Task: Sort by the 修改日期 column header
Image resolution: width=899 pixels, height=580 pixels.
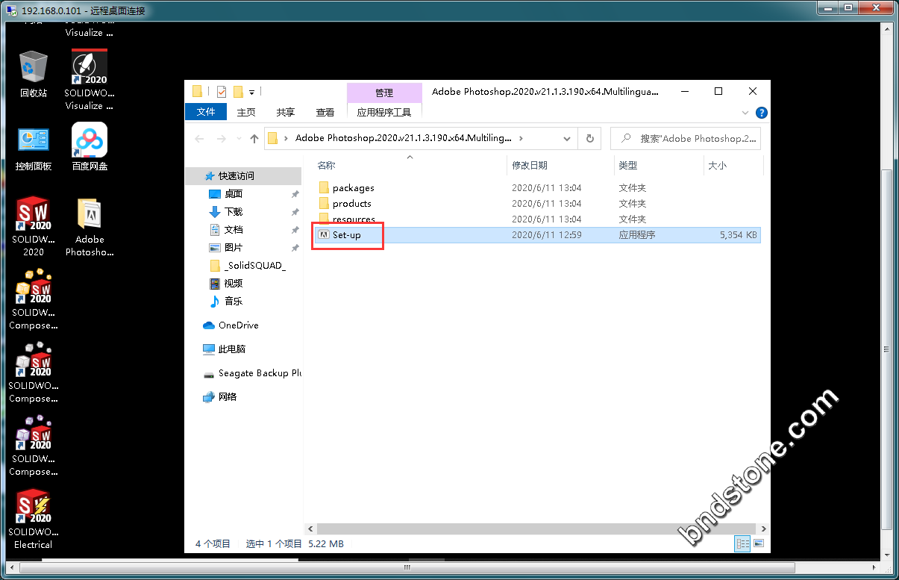Action: pos(530,165)
